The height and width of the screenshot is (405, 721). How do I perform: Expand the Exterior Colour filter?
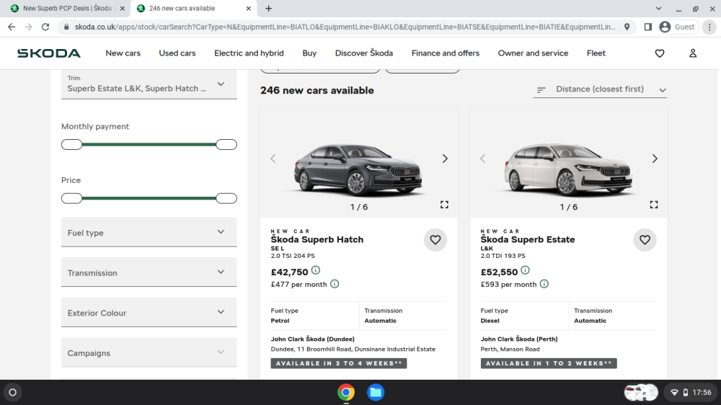[149, 312]
